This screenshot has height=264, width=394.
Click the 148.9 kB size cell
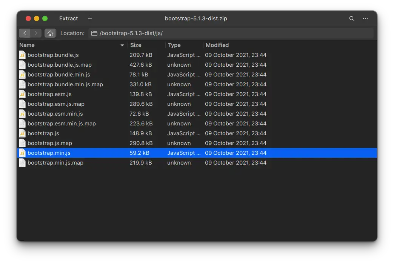click(x=141, y=133)
